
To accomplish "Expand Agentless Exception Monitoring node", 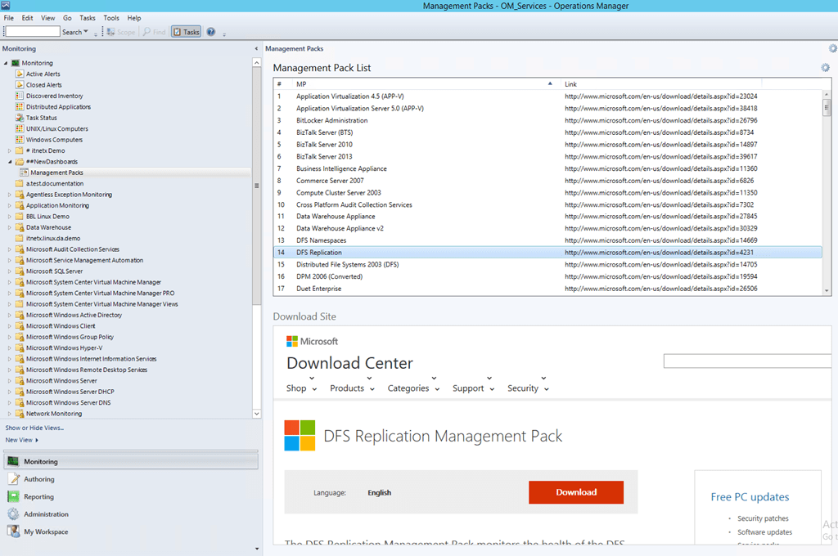I will pos(9,195).
